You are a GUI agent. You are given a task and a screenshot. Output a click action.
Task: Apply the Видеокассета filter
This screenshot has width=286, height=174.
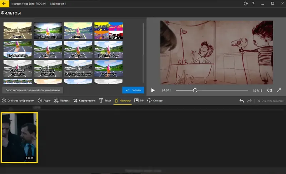18,49
